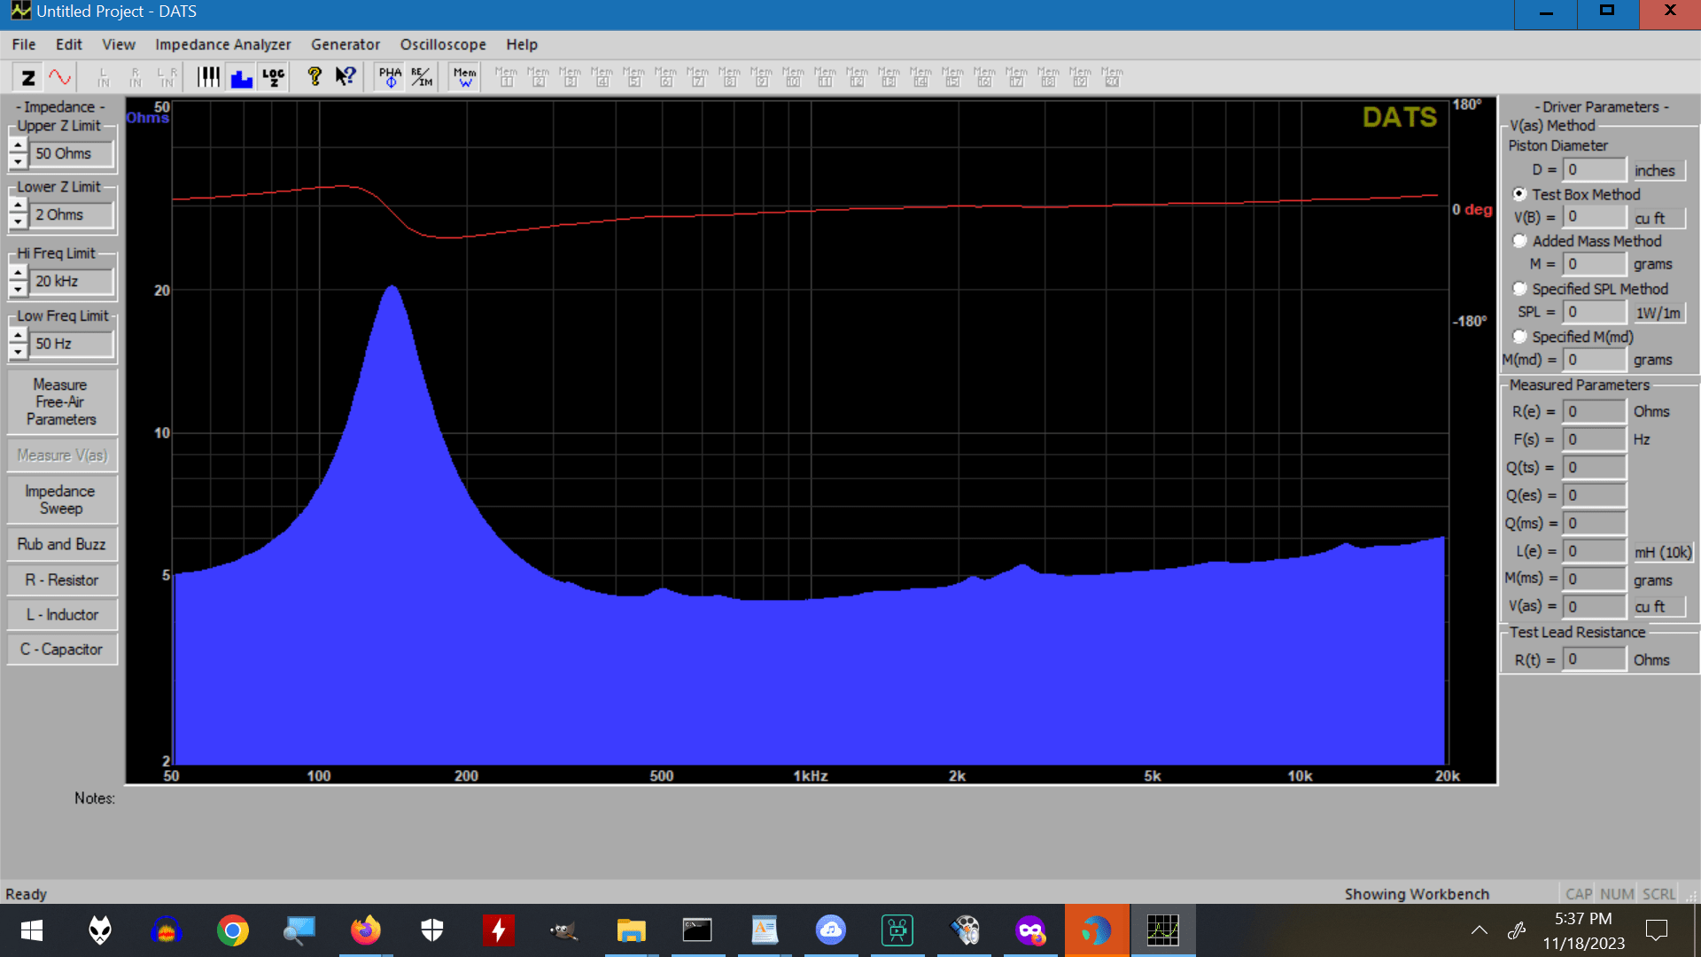This screenshot has height=957, width=1701.
Task: Open Firefox from the taskbar
Action: coord(365,930)
